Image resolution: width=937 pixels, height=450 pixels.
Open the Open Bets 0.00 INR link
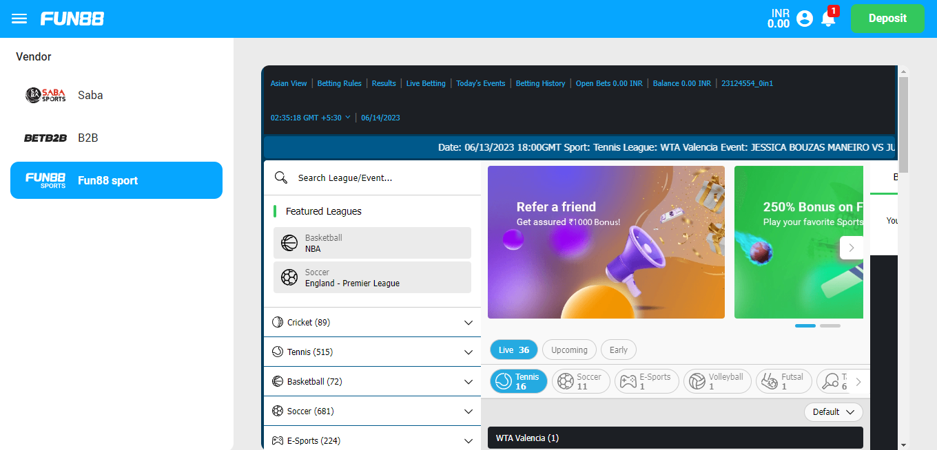point(609,83)
